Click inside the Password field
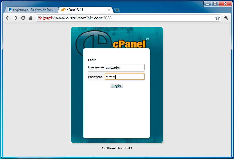The height and width of the screenshot is (159, 234). 125,77
